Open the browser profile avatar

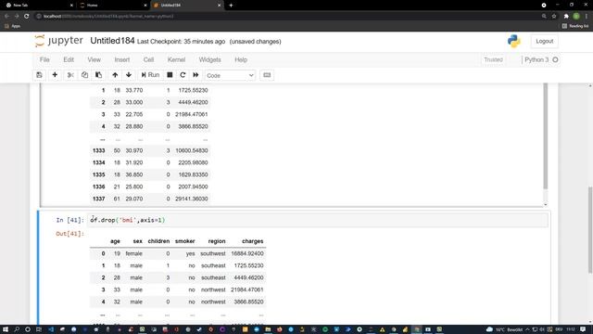tap(576, 17)
